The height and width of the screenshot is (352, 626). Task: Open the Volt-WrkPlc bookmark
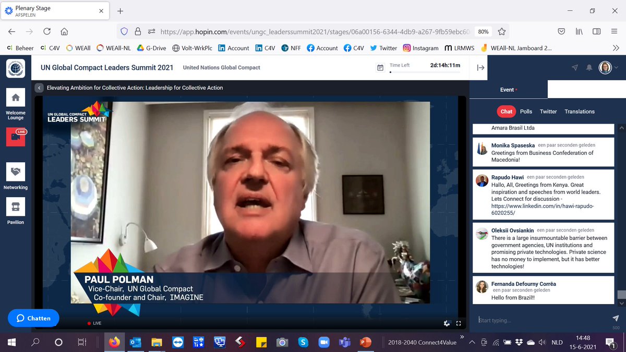(192, 48)
